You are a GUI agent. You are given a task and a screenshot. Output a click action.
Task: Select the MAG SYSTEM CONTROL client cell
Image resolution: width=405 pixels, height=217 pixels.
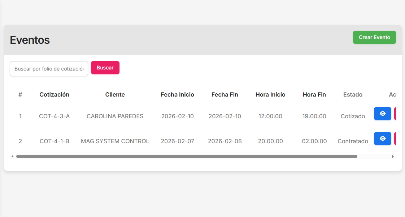click(x=115, y=141)
